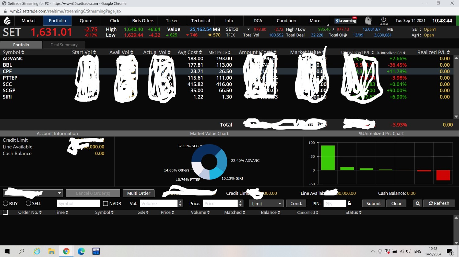Open the Dev app taskbar icon
Screen dimensions: 459x257
pos(96,251)
